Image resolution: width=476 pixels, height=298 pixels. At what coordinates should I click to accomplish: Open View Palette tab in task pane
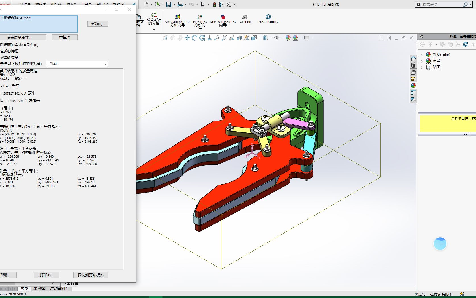pyautogui.click(x=413, y=79)
